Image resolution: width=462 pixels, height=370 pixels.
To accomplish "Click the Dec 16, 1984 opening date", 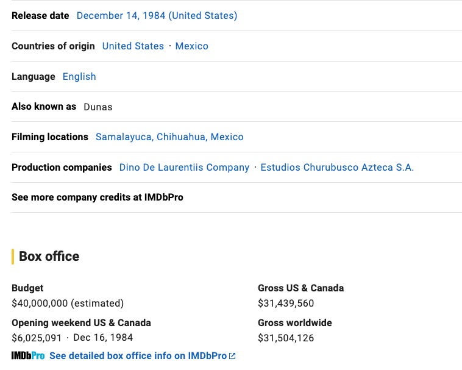I will coord(103,338).
